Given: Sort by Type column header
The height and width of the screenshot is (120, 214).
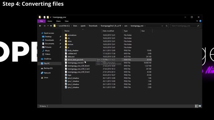Looking at the screenshot, I should coord(126,31).
